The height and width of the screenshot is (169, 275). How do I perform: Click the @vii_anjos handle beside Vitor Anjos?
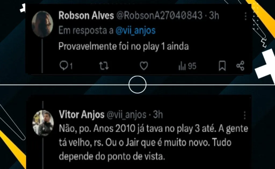(126, 115)
